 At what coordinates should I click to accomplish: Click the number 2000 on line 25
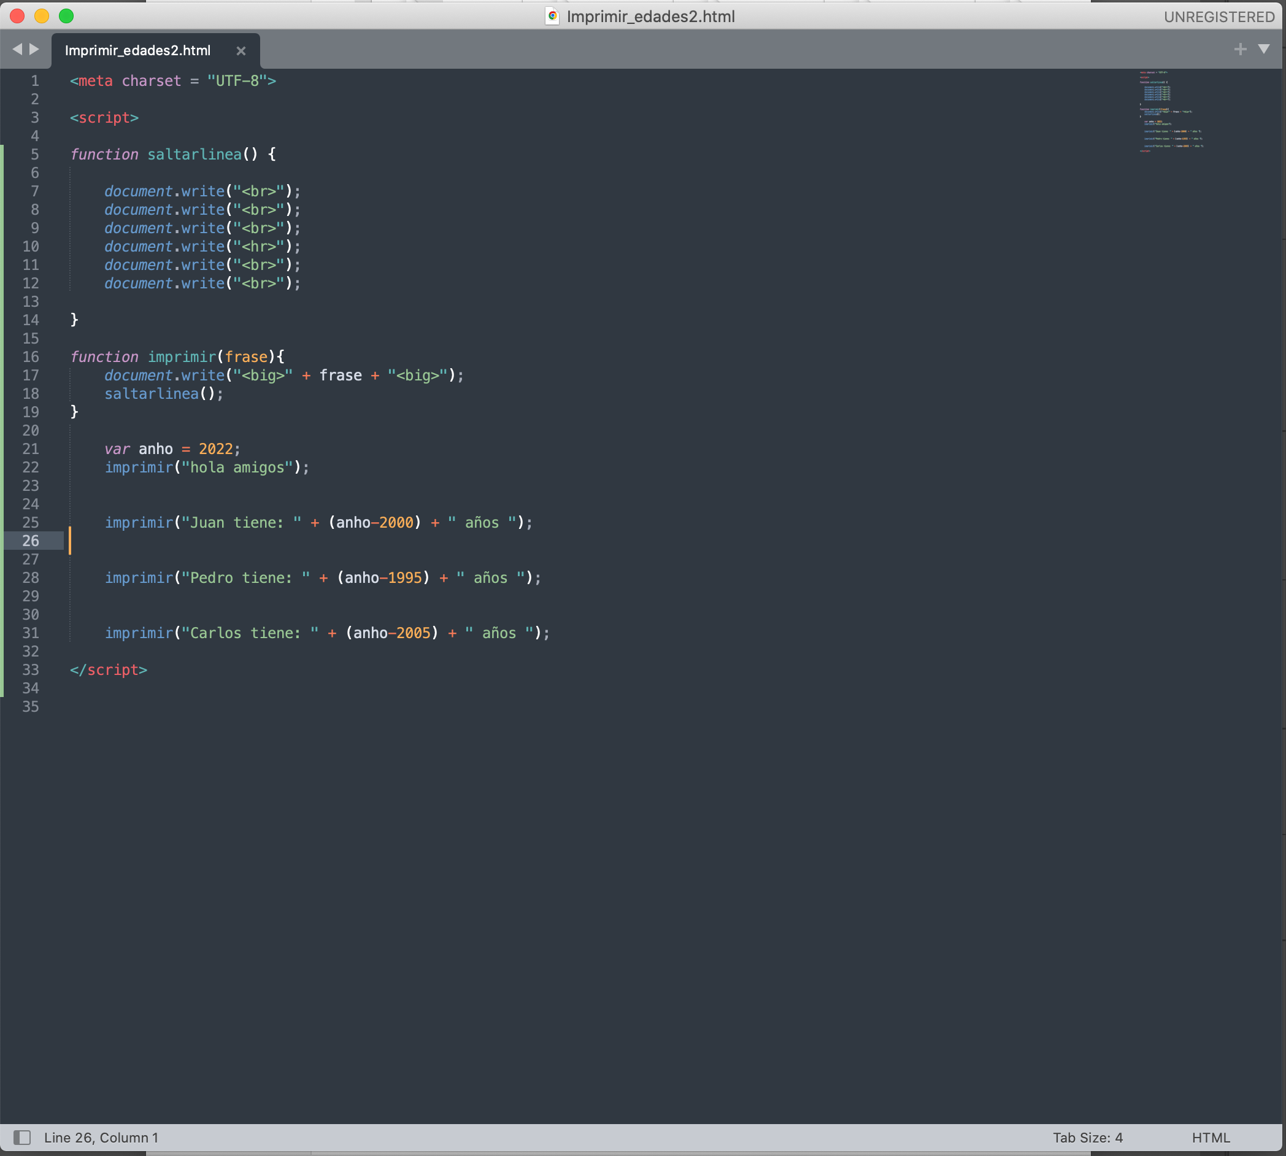click(396, 523)
